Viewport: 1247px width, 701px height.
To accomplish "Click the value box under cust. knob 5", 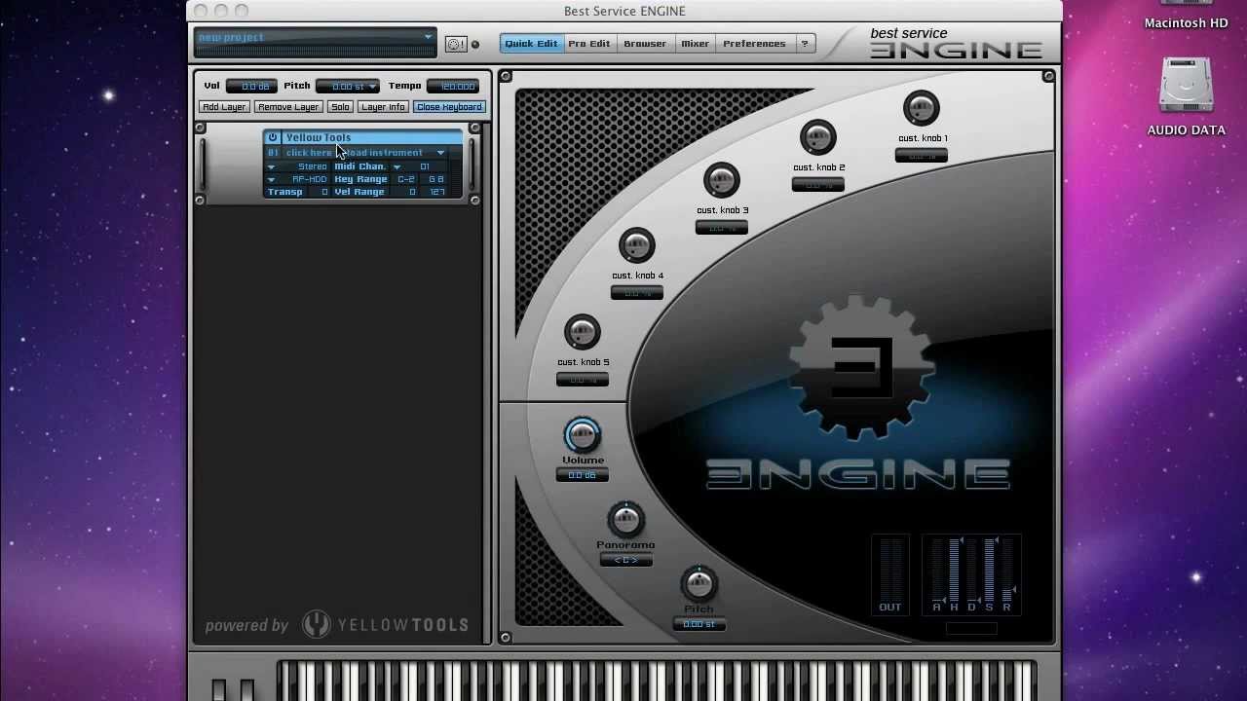I will [x=583, y=380].
